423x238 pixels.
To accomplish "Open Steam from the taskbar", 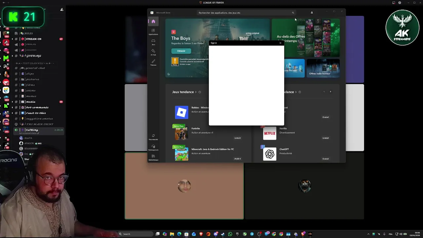I will click(223, 234).
